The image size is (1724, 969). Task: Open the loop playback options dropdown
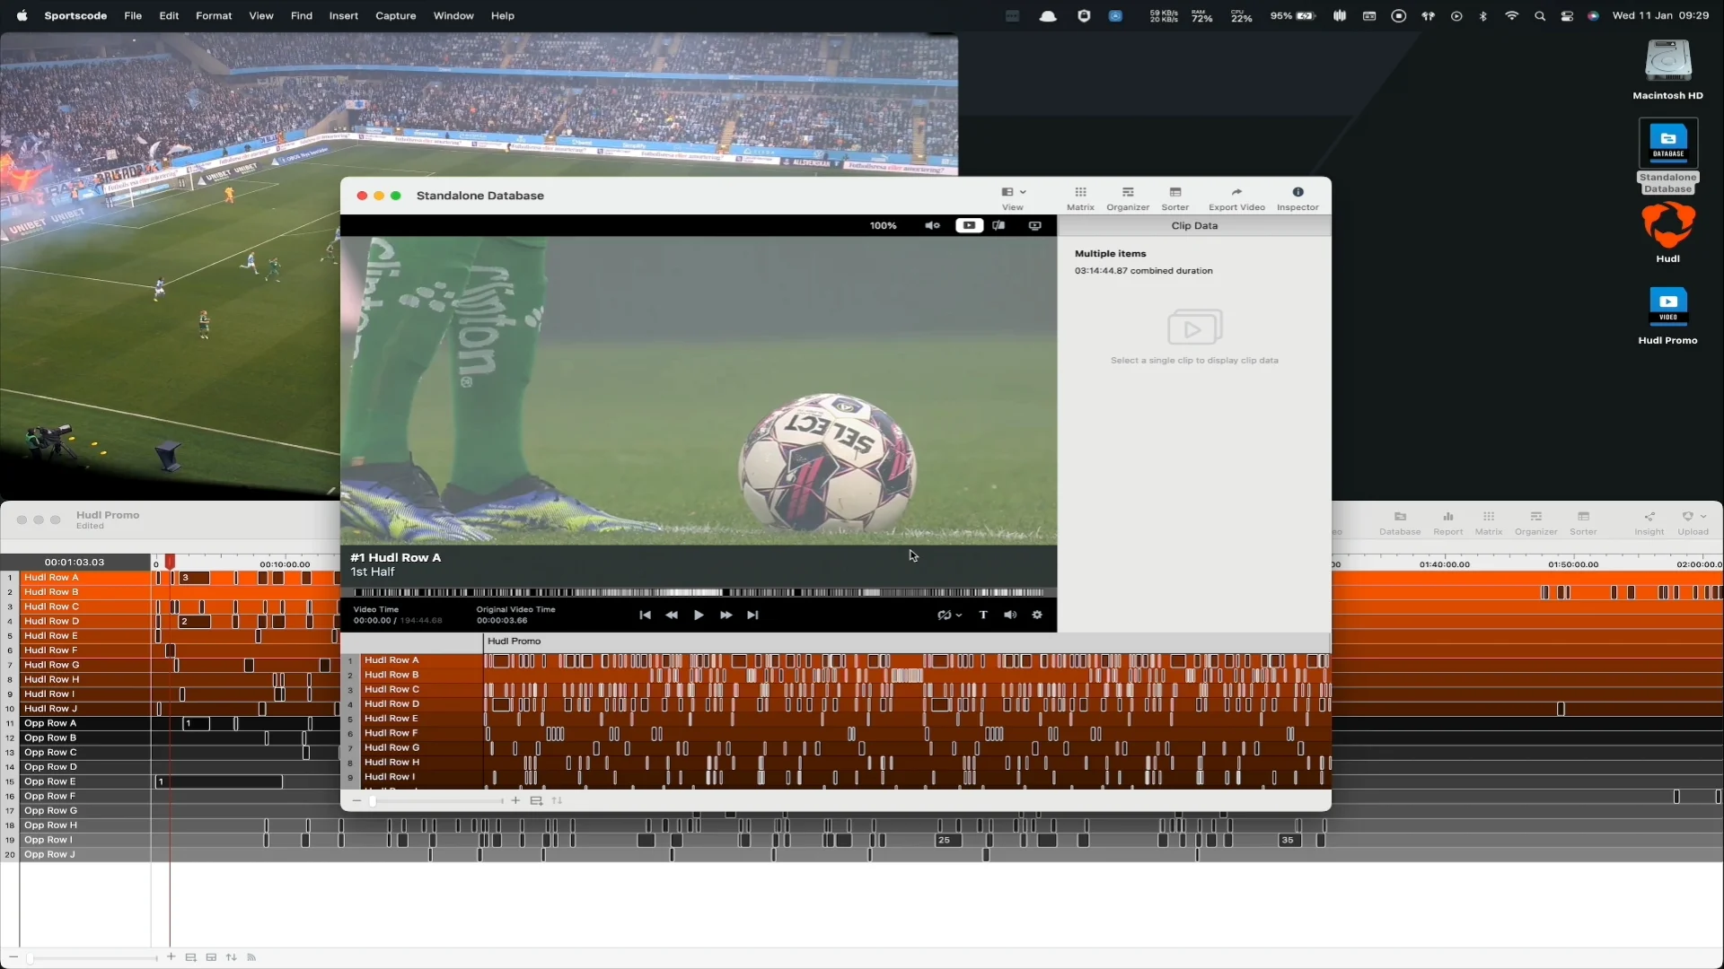pos(948,615)
